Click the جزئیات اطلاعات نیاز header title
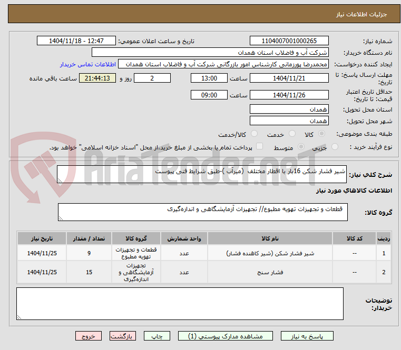Screen dimensions: 401x350 [361, 14]
